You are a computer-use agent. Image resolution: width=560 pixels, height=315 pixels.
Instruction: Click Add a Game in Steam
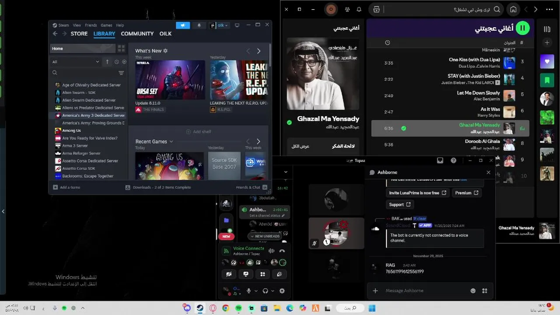click(x=66, y=187)
